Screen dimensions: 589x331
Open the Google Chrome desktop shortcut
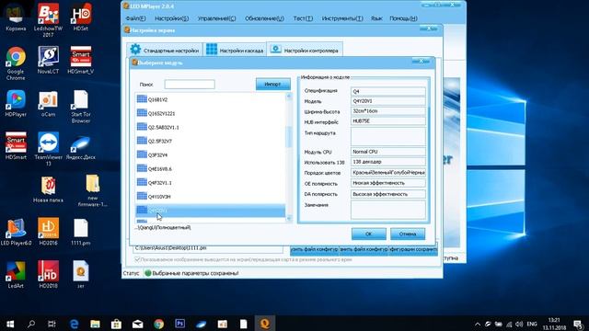pos(16,63)
